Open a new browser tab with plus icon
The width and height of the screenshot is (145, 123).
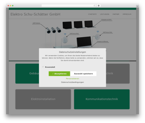tap(137, 6)
